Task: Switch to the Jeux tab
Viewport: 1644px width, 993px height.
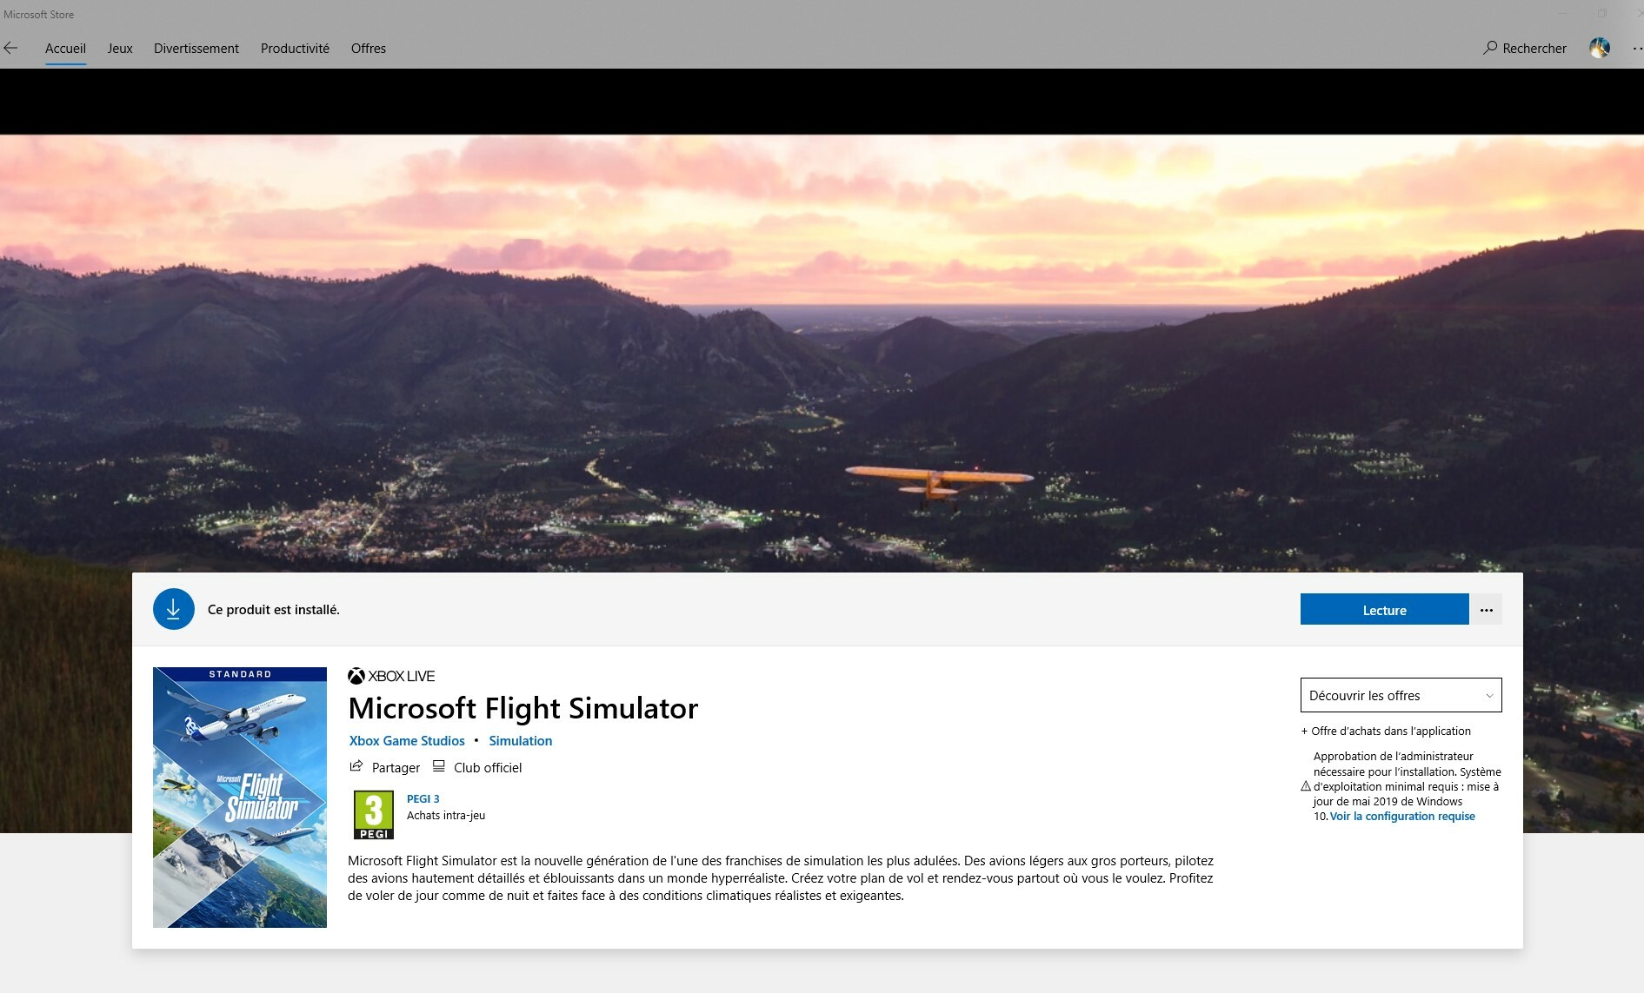Action: [120, 49]
